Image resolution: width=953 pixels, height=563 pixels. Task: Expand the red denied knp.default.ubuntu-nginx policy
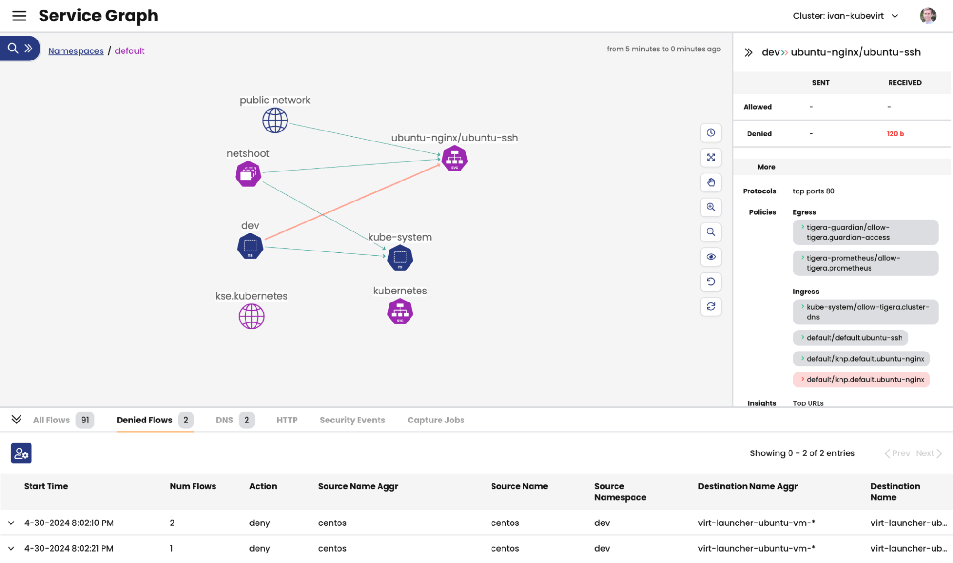tap(861, 380)
